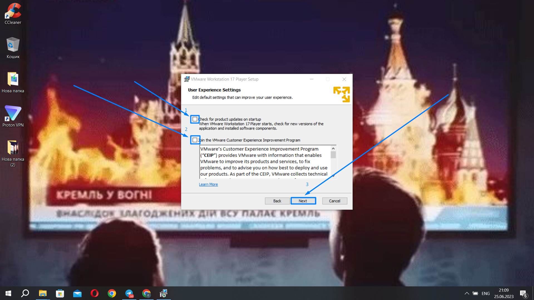Select the Нова папка (2) desktop folder
Screen dimensions: 534x300
(13, 153)
